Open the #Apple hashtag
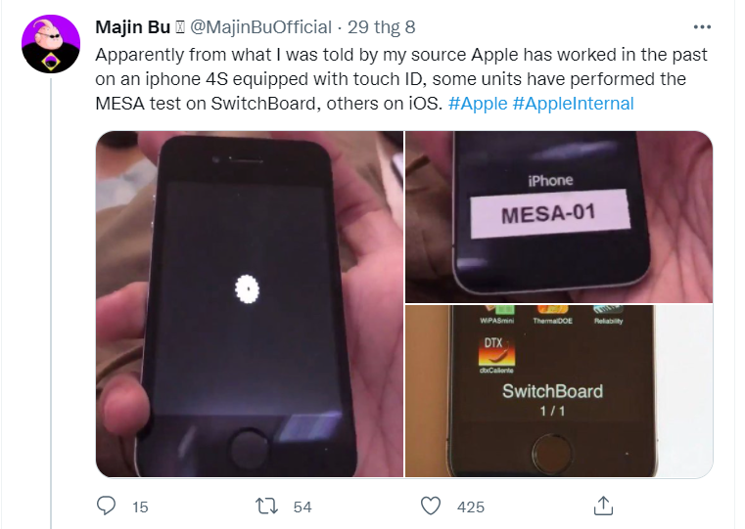The width and height of the screenshot is (745, 529). [478, 103]
